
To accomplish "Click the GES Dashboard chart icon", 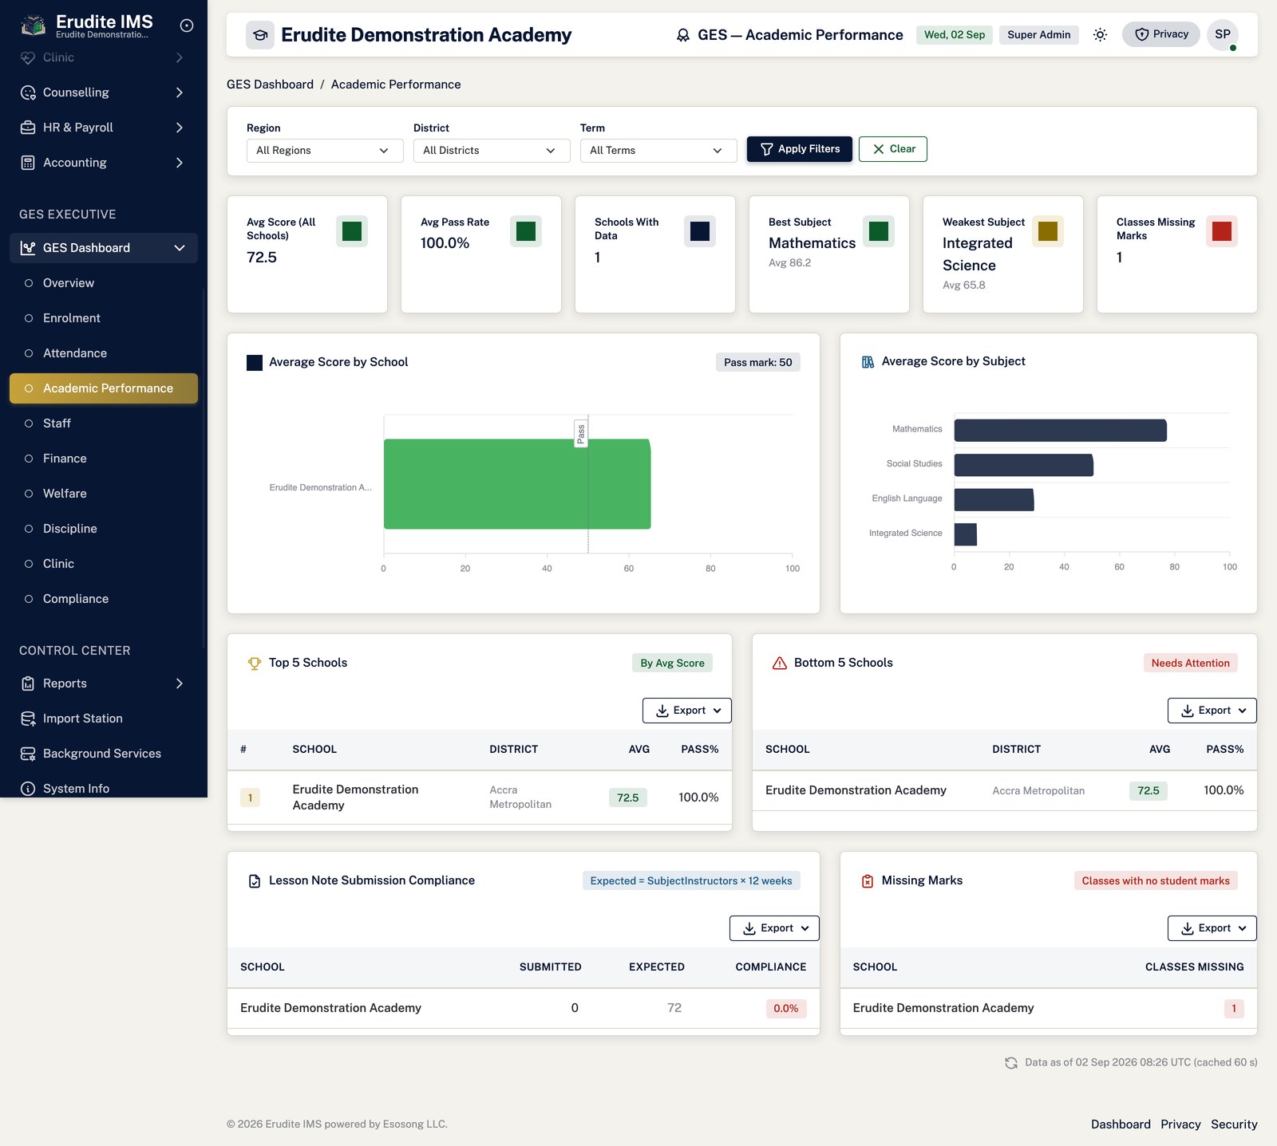I will (28, 248).
